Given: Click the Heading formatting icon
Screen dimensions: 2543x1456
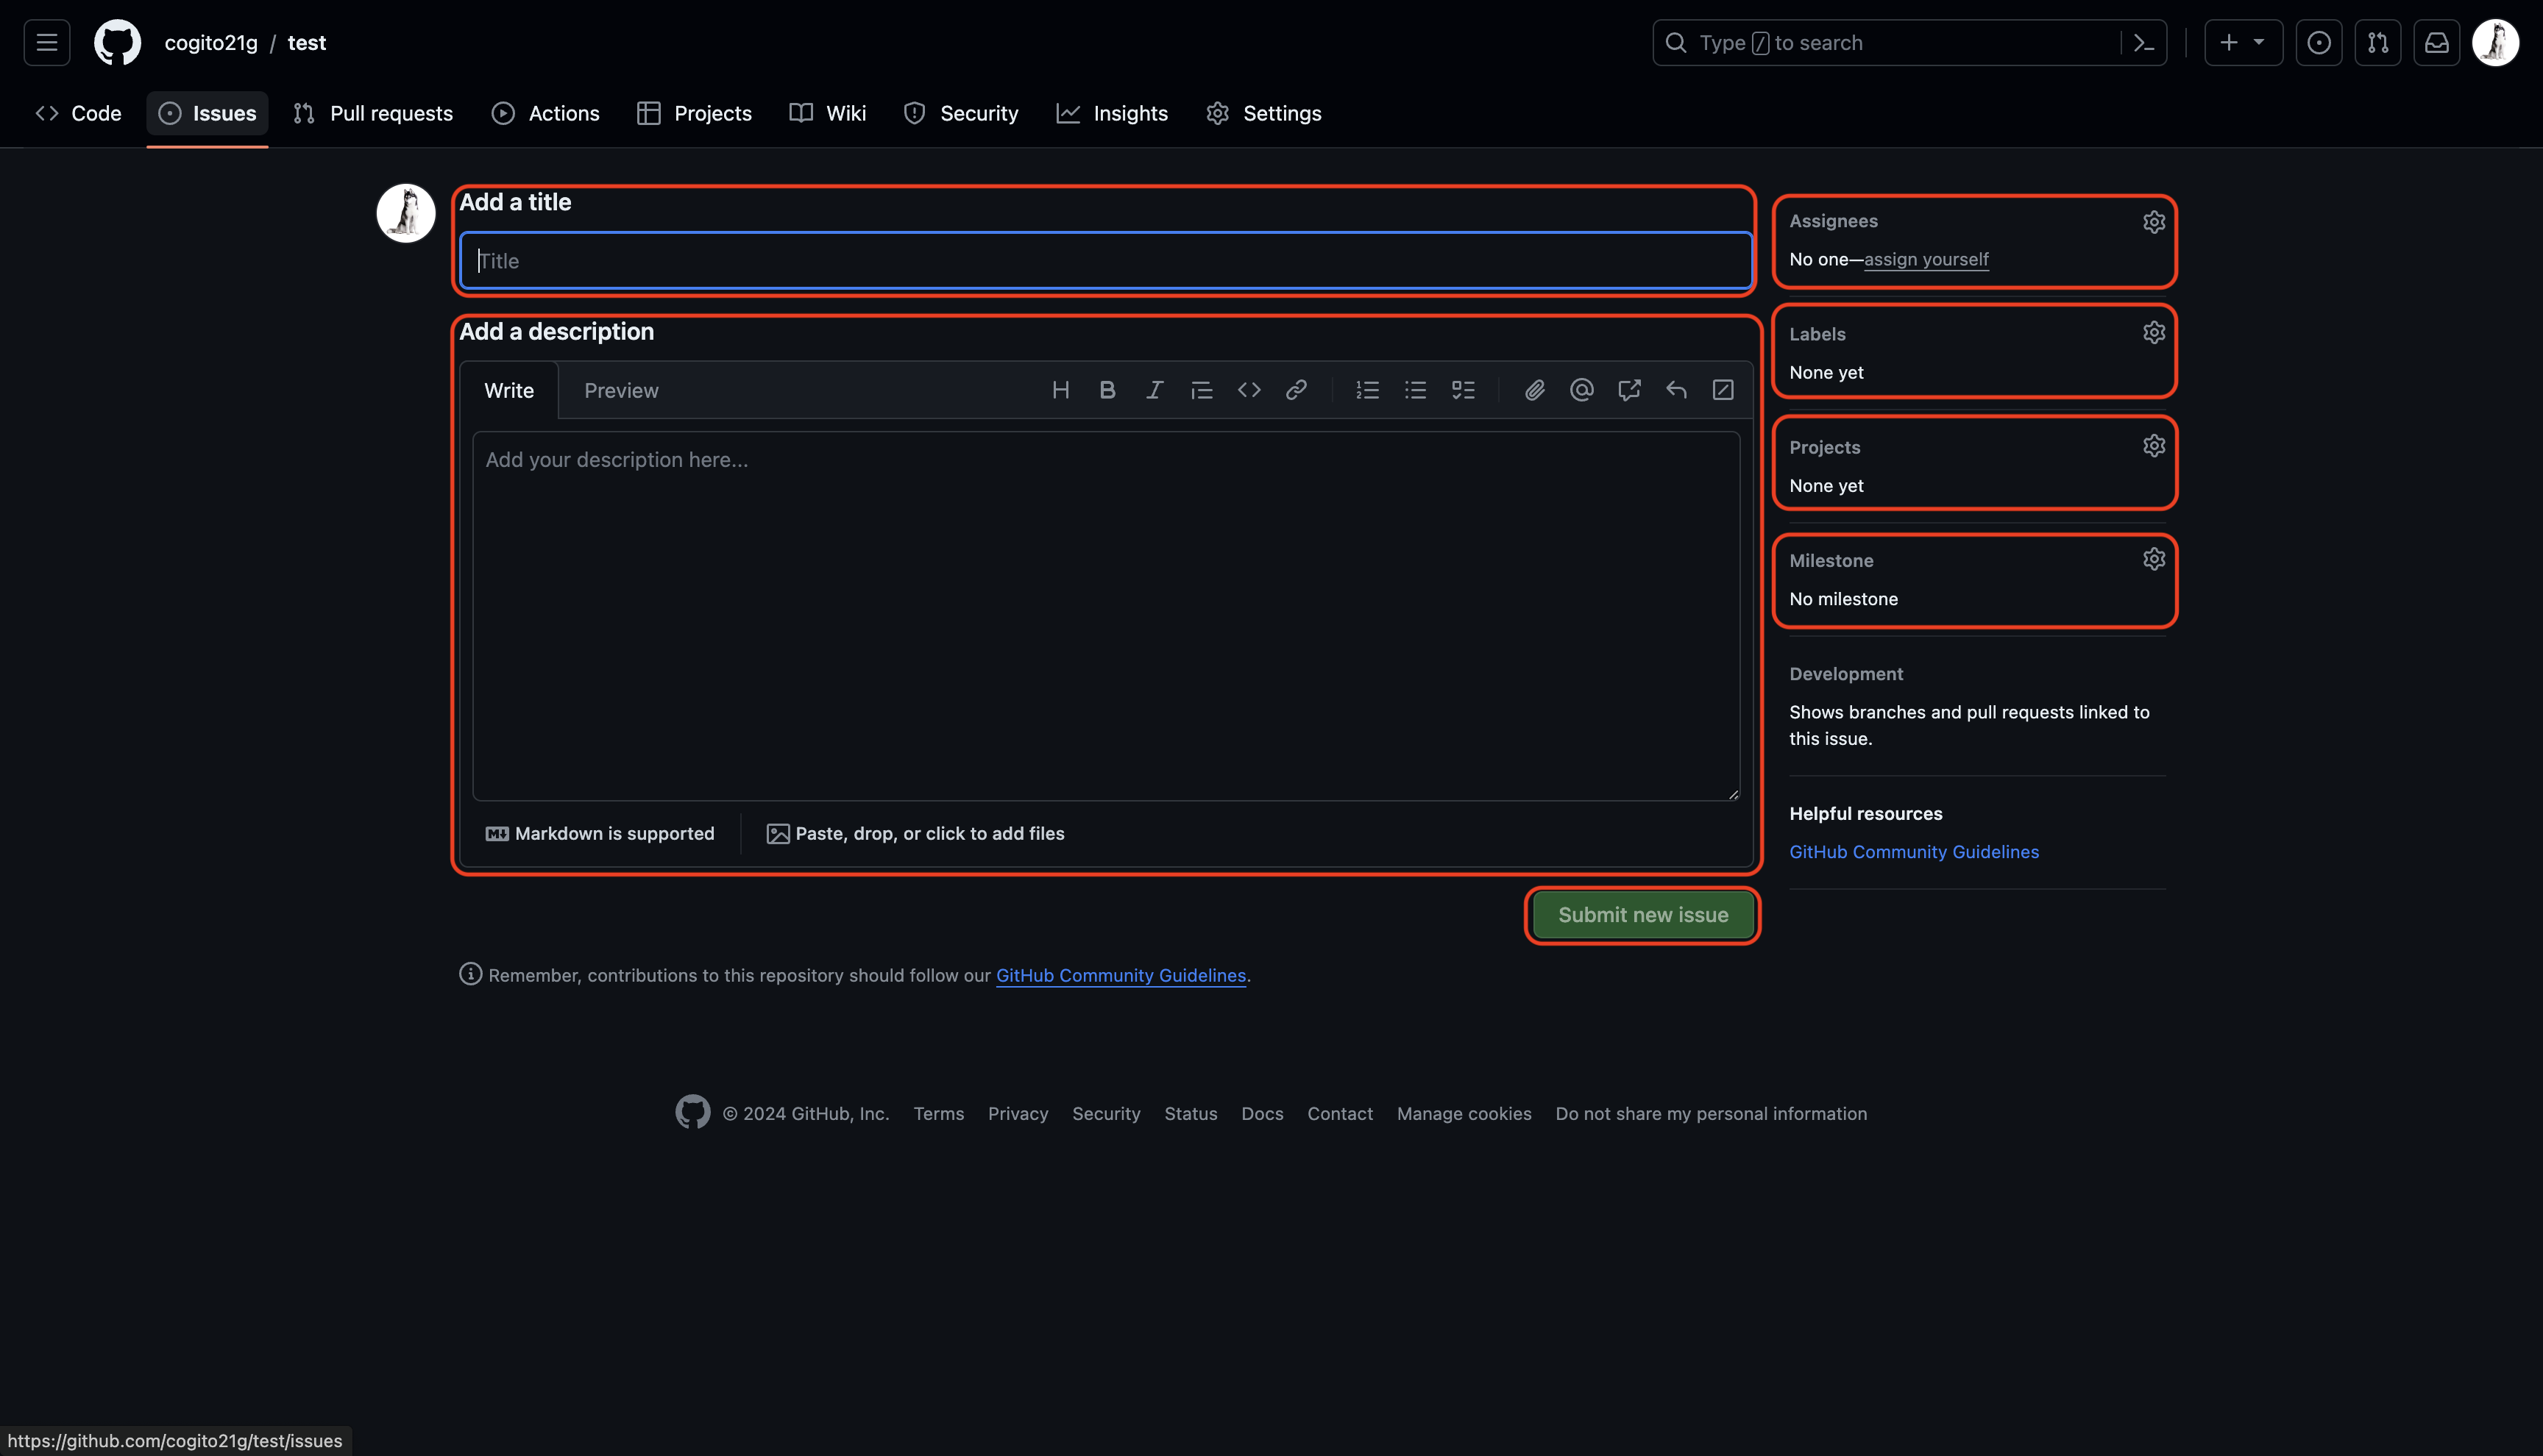Looking at the screenshot, I should coord(1060,390).
